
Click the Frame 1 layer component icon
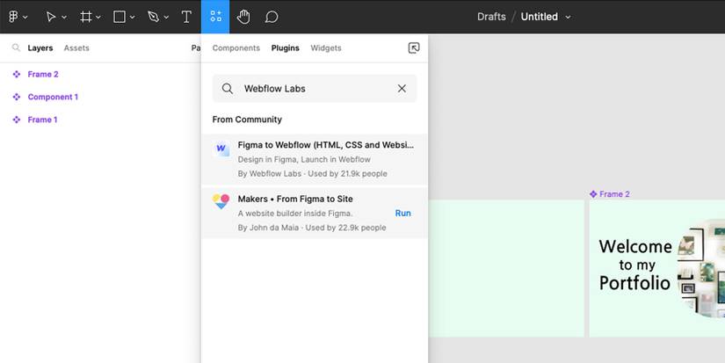[17, 120]
